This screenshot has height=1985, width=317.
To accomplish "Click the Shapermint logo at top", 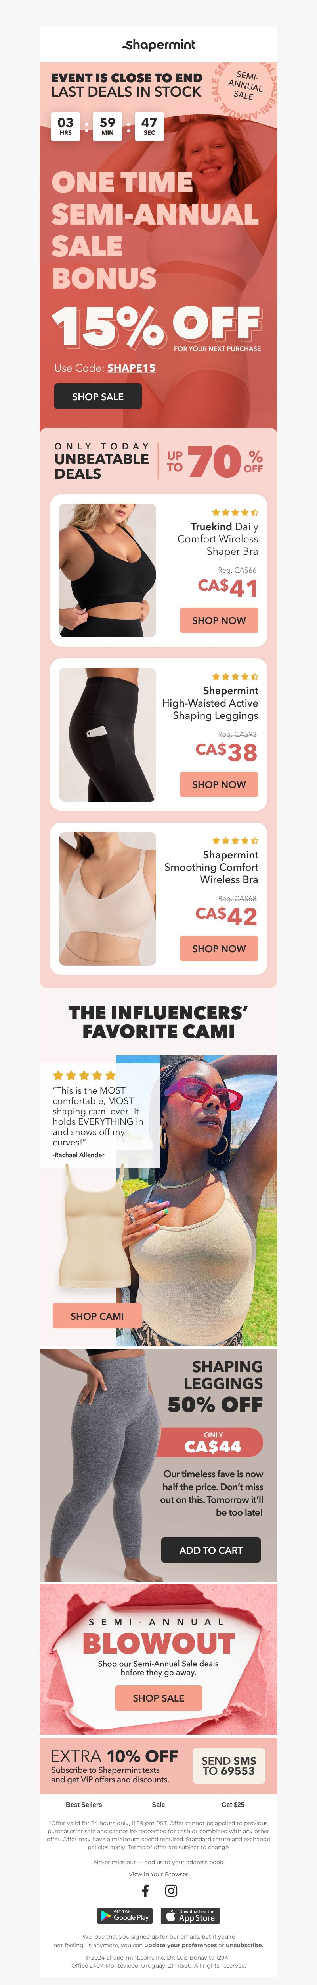I will tap(158, 45).
